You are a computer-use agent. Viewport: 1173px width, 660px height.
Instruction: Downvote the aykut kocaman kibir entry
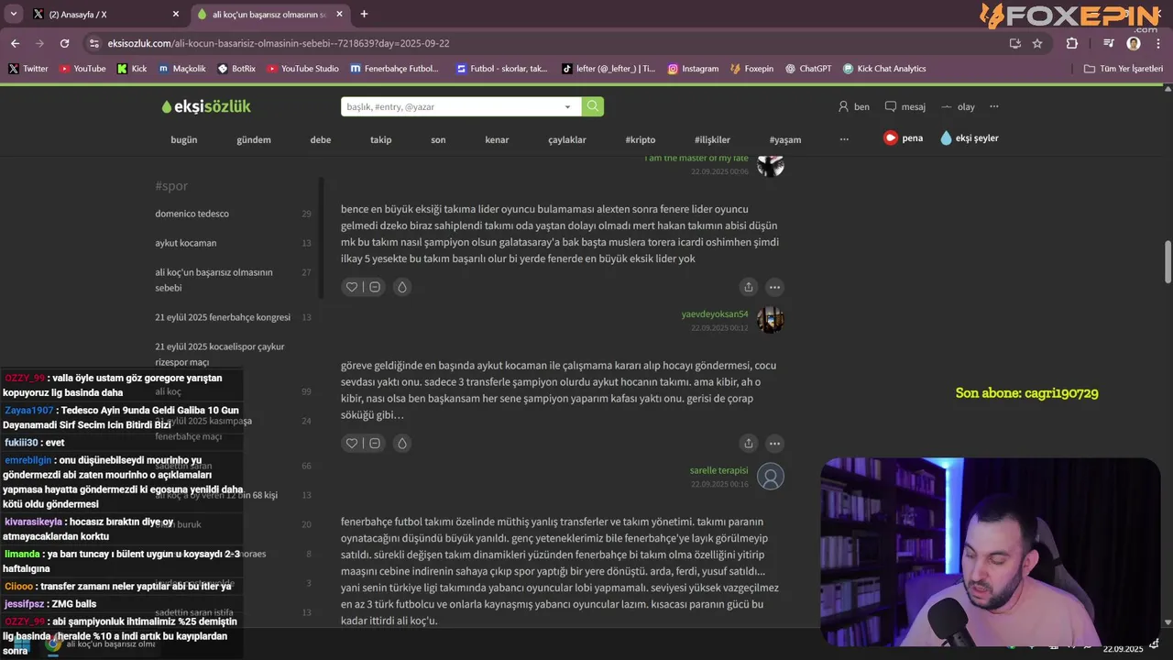375,443
